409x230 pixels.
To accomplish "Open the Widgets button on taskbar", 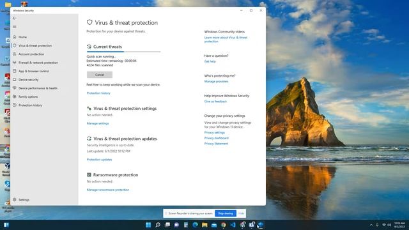I will (6, 225).
